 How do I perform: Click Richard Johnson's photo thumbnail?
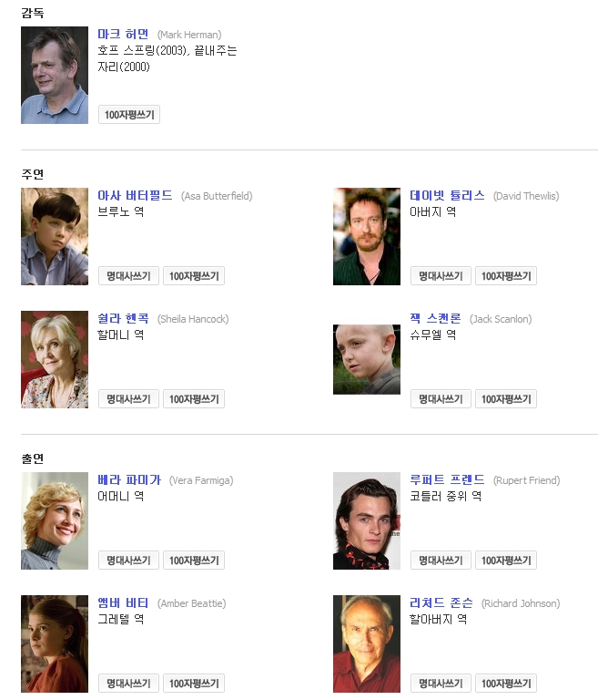click(367, 643)
